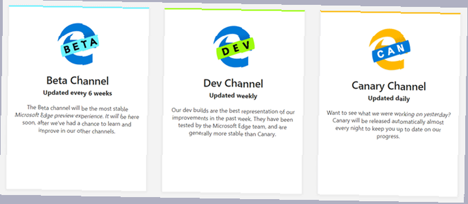Click the 'Updated every 6 weeks' text
The image size is (468, 204).
(77, 93)
